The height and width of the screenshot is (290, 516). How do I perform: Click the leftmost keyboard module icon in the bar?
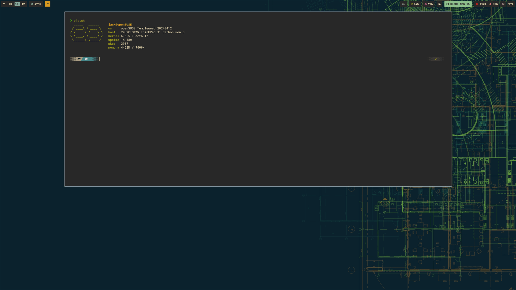pos(403,4)
